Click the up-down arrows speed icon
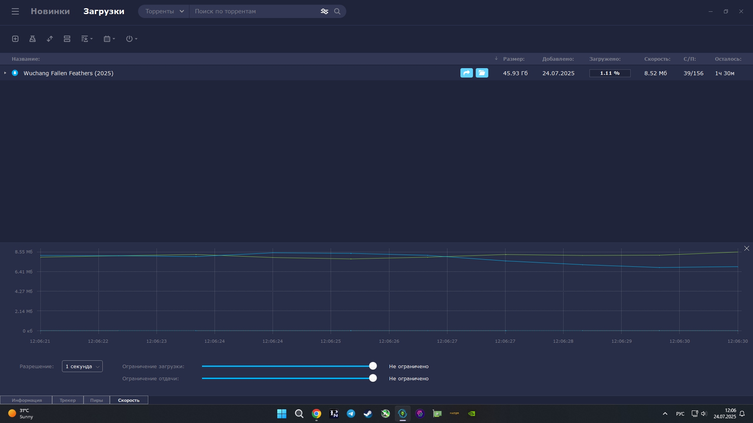 [50, 39]
